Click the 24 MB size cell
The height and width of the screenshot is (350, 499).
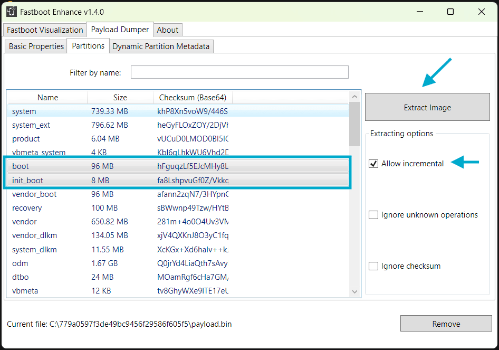(102, 277)
